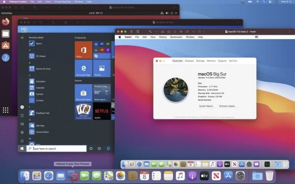Click the Windows power button in Start sidebar
Image resolution: width=295 pixels, height=184 pixels.
[x=22, y=141]
